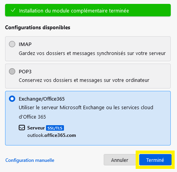Click the inbox server icon beside Serveur

point(22,128)
